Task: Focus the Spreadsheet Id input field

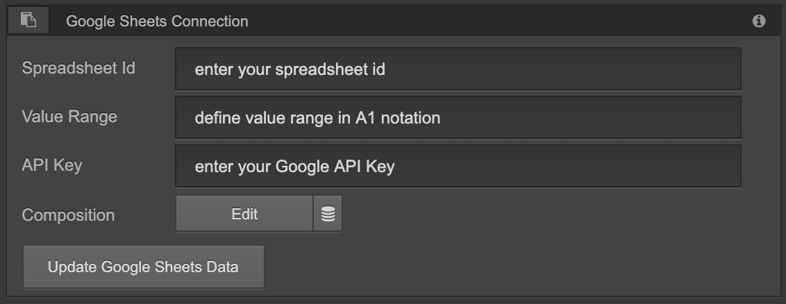Action: pyautogui.click(x=458, y=69)
